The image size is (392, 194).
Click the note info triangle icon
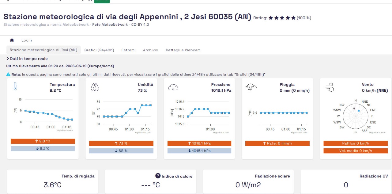click(8, 74)
